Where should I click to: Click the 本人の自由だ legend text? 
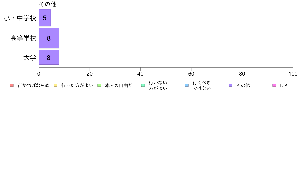pyautogui.click(x=119, y=85)
